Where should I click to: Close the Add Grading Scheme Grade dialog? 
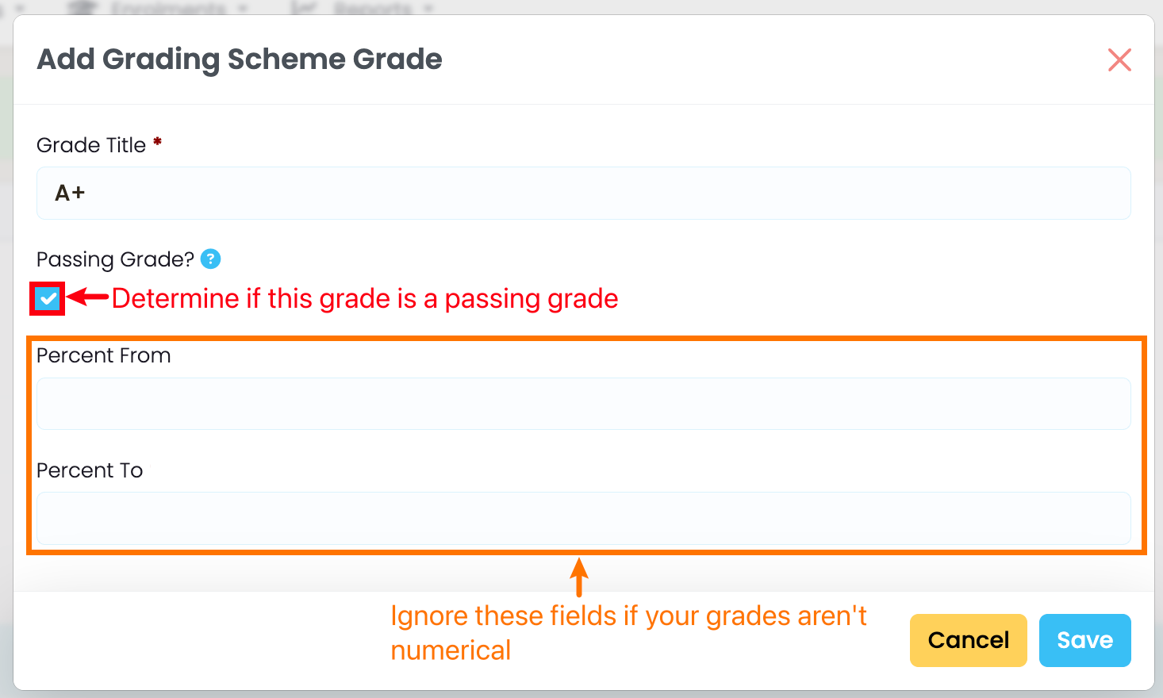point(1119,59)
